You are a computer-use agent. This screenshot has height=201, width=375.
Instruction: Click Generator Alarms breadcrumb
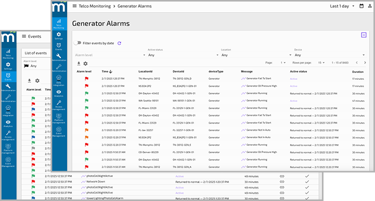tap(134, 6)
